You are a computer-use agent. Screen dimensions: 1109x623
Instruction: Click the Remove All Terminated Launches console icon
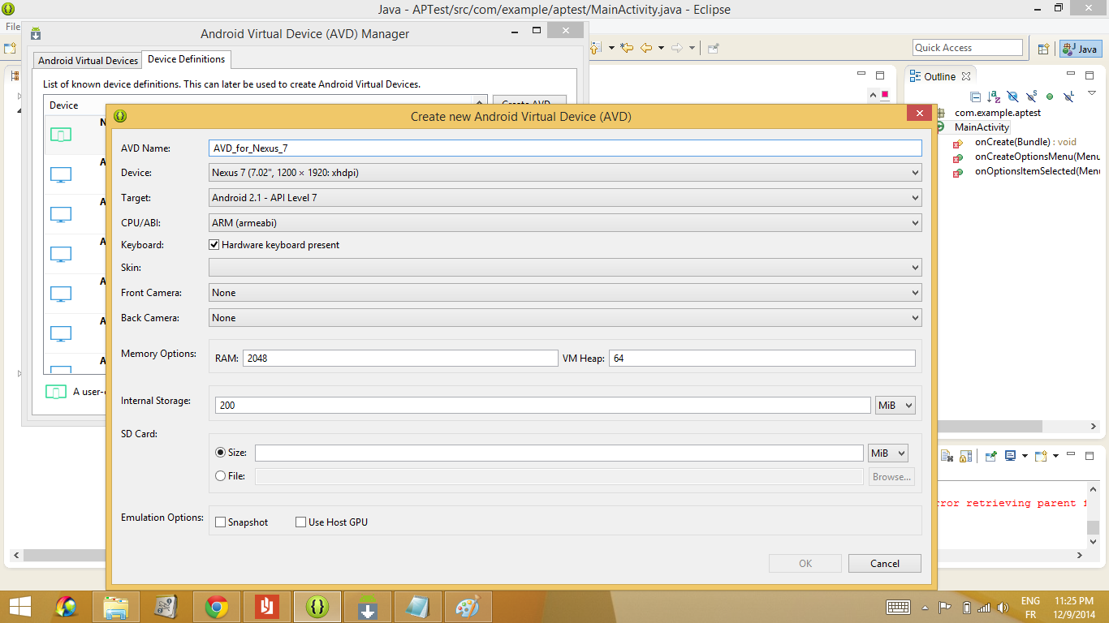[947, 456]
